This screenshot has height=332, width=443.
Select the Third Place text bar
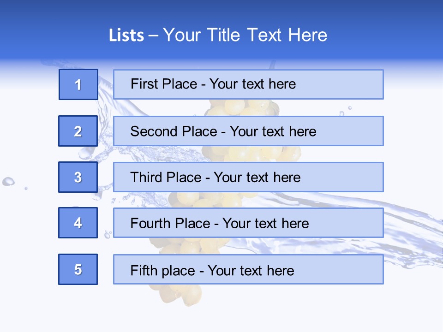point(248,177)
